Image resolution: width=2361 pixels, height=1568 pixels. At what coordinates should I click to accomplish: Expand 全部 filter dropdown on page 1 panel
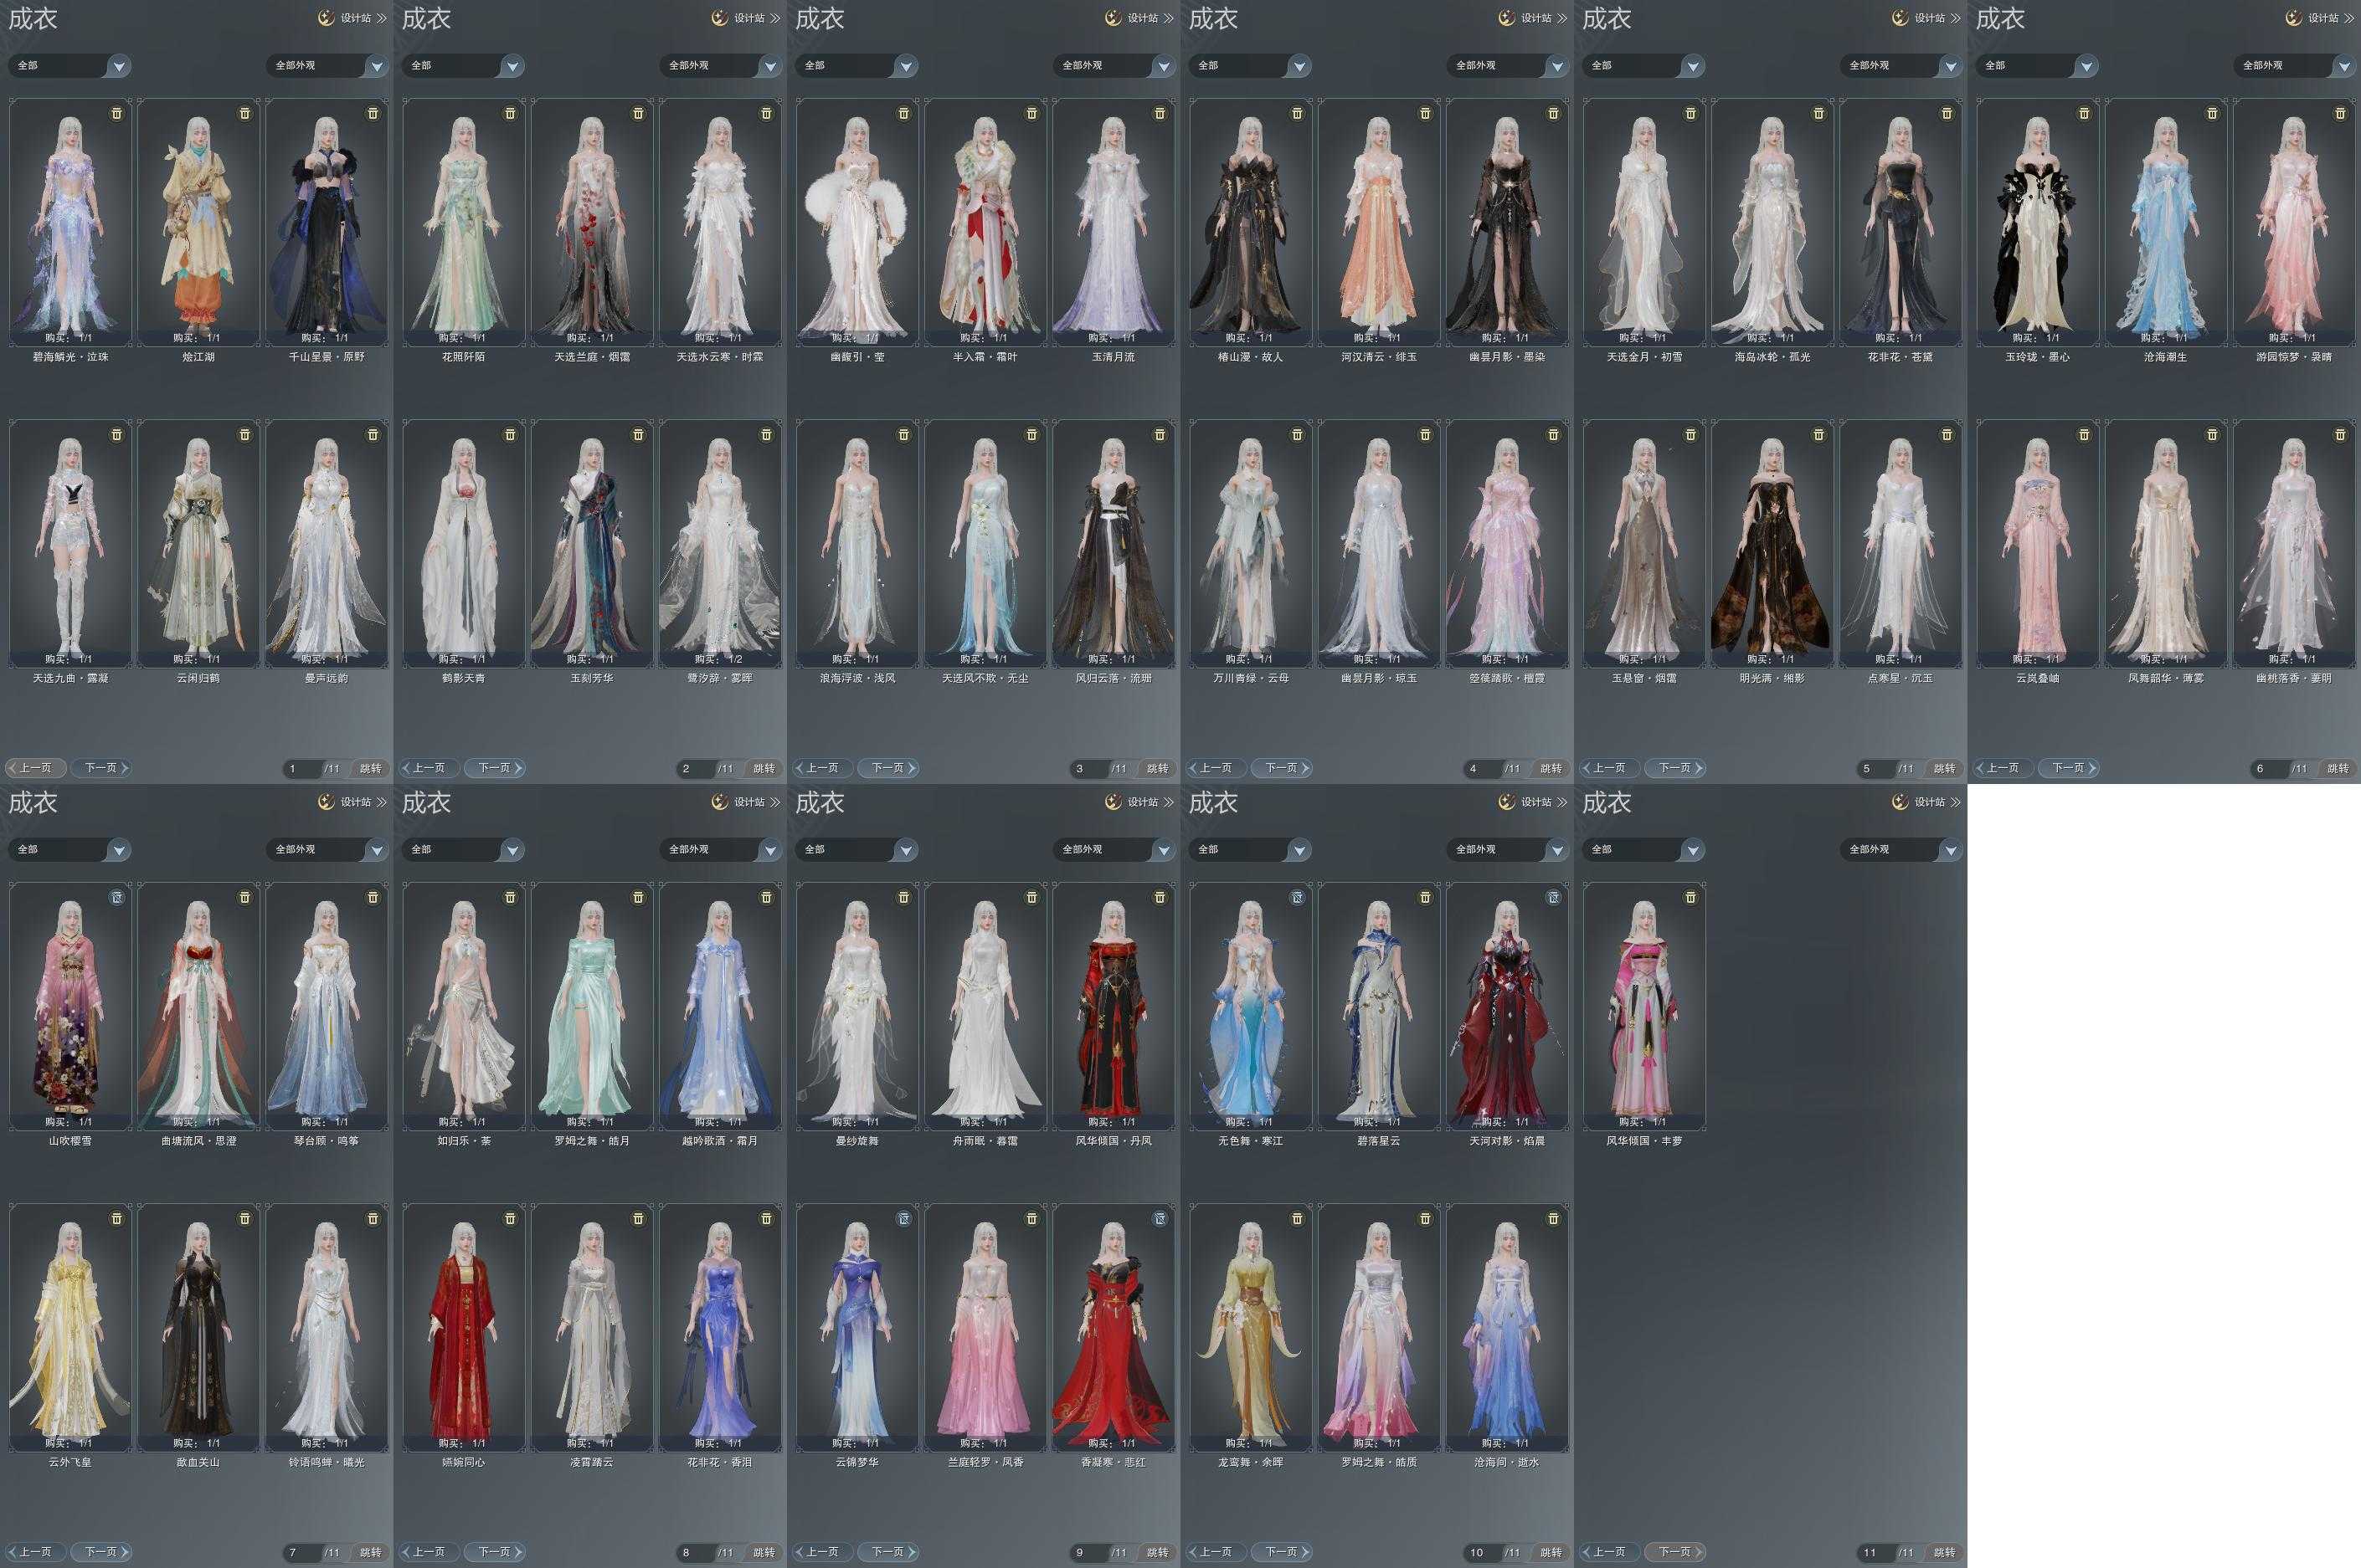click(x=119, y=66)
